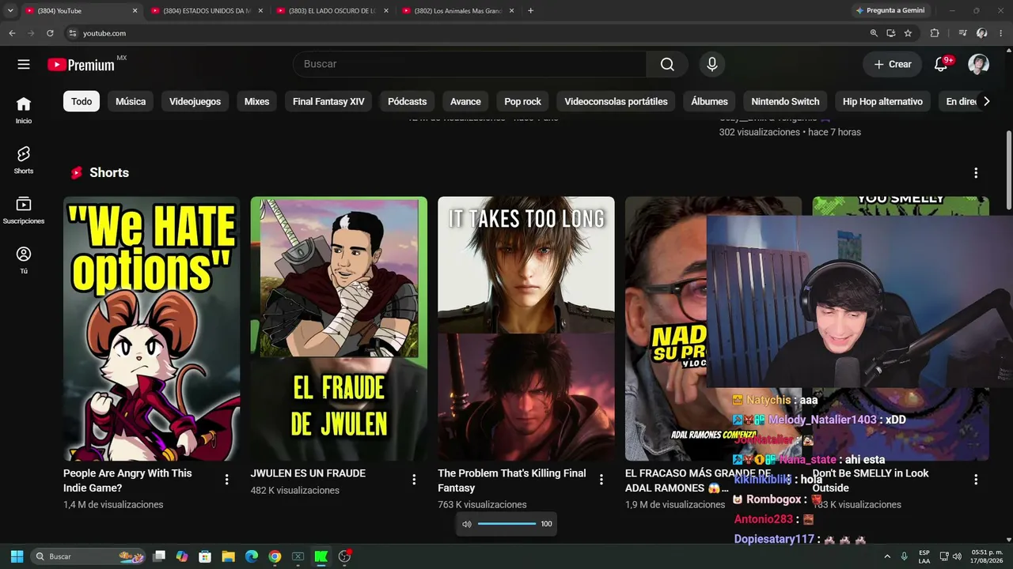Viewport: 1013px width, 569px height.
Task: Choose the Final Fantasy XIV chip
Action: click(328, 101)
